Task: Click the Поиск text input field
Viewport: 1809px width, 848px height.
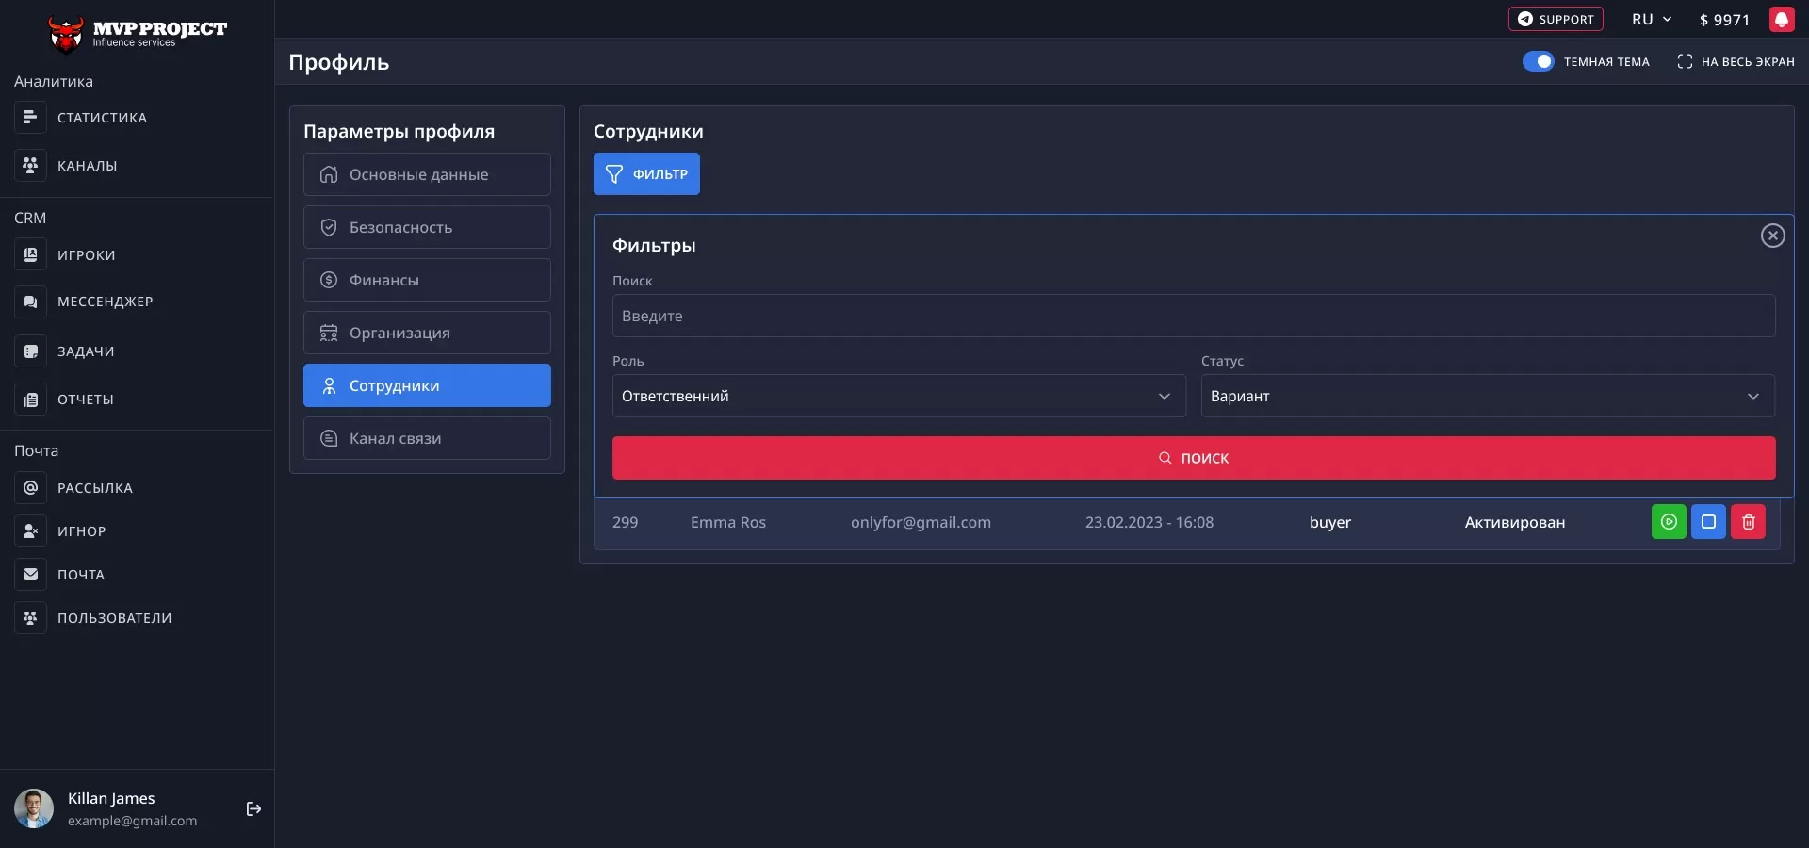Action: pyautogui.click(x=1193, y=316)
